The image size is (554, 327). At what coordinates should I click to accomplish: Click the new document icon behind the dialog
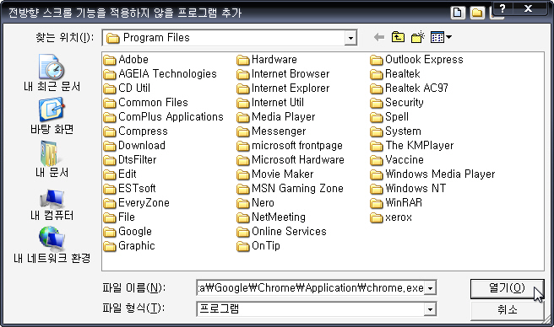[458, 13]
